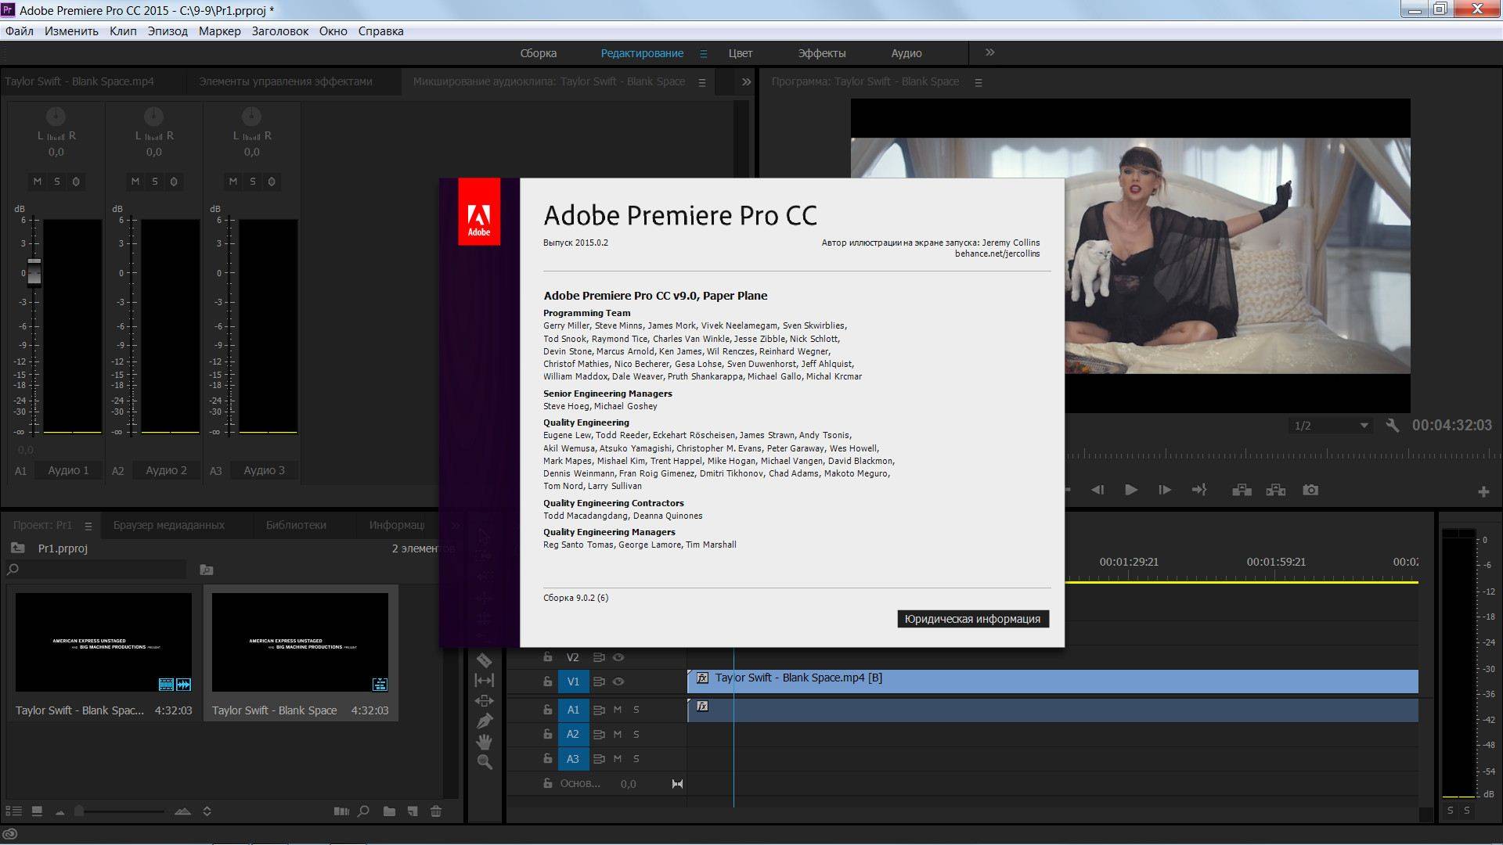Image resolution: width=1503 pixels, height=845 pixels.
Task: Select the Hand tool in the tools panel
Action: tap(484, 742)
